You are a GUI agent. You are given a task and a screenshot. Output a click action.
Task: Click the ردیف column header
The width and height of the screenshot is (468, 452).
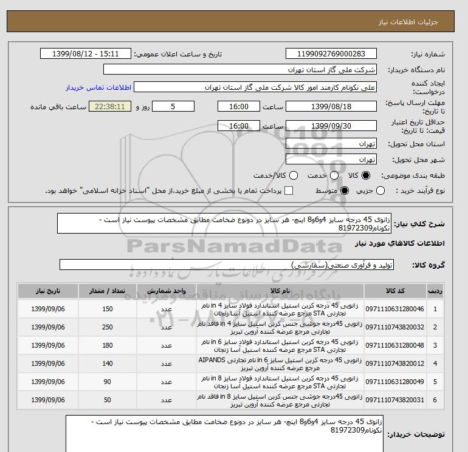pos(435,291)
